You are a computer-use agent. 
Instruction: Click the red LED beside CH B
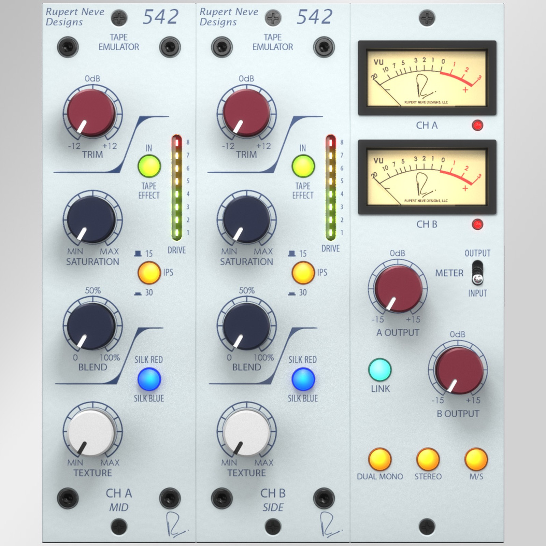[477, 224]
